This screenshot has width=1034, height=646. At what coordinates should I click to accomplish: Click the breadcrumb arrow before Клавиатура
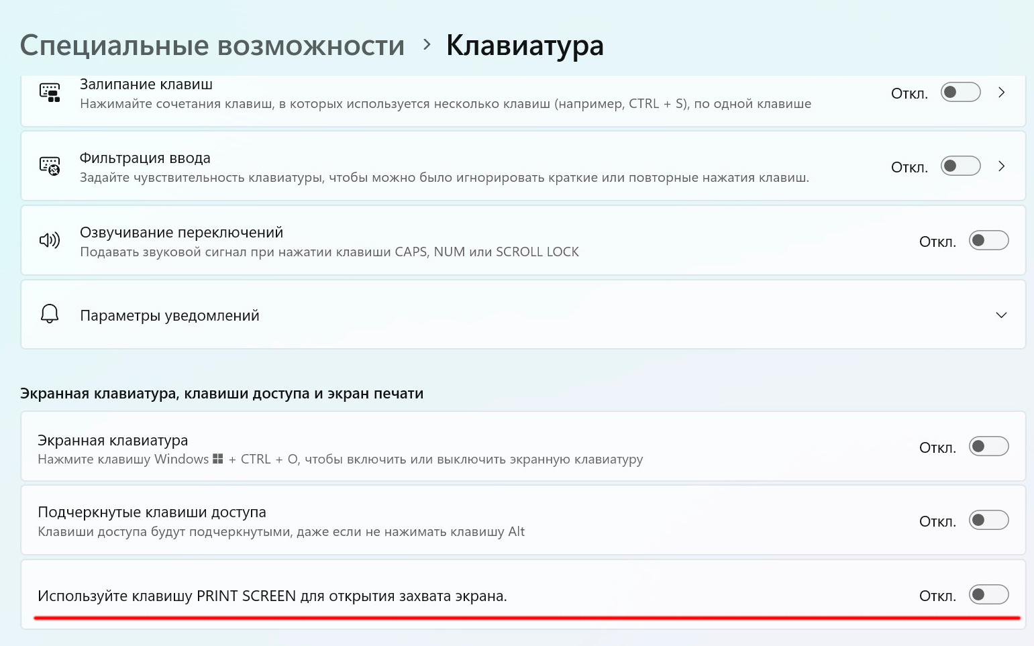point(427,45)
